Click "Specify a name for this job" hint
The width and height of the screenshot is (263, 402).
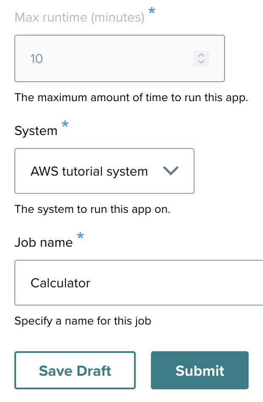[83, 321]
